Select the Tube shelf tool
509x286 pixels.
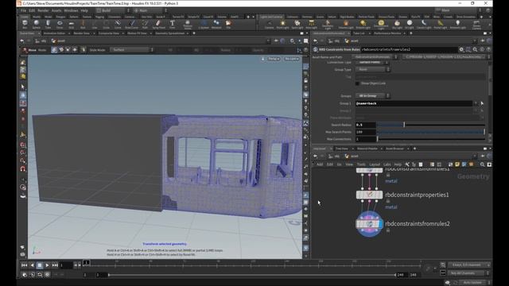click(x=48, y=24)
